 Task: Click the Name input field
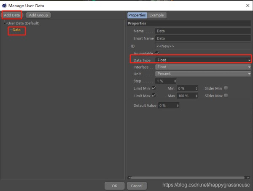(202, 31)
